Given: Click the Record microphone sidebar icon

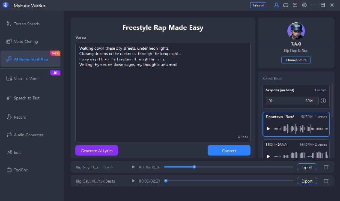Looking at the screenshot, I should [9, 117].
